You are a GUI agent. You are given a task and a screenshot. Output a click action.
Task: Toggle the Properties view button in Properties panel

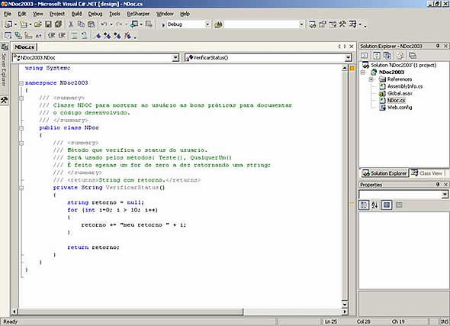click(387, 205)
